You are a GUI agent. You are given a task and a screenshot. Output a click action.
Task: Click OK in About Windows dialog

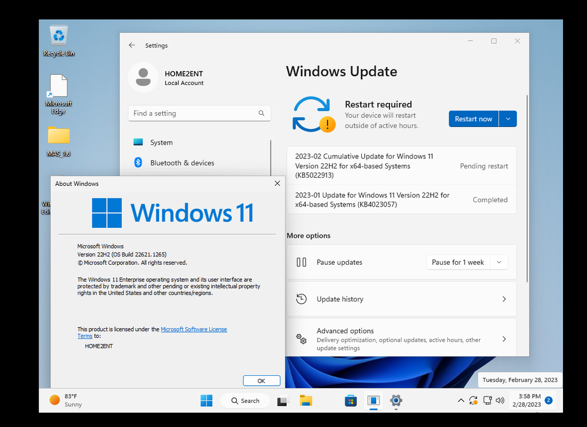pos(261,381)
